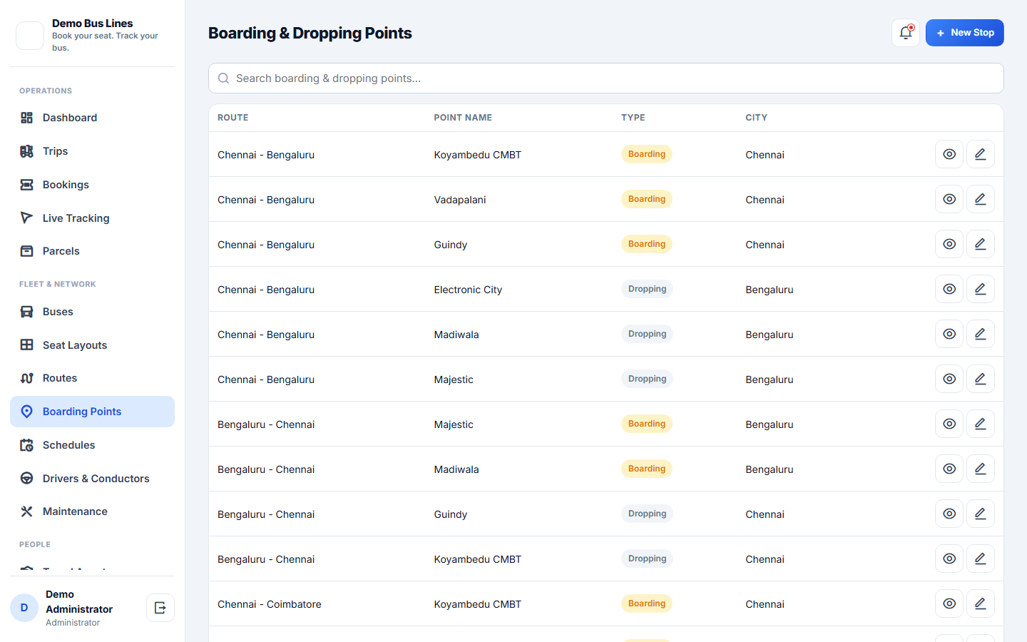
Task: Select the Boarding Points sidebar item
Action: (x=92, y=412)
